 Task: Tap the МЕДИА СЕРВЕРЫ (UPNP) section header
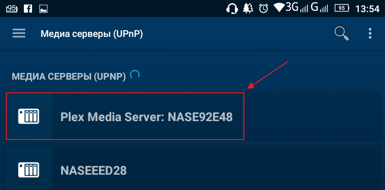[x=69, y=77]
